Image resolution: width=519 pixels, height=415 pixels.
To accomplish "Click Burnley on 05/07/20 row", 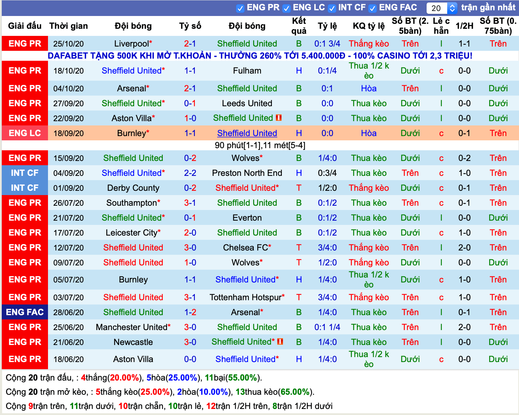I will (133, 280).
